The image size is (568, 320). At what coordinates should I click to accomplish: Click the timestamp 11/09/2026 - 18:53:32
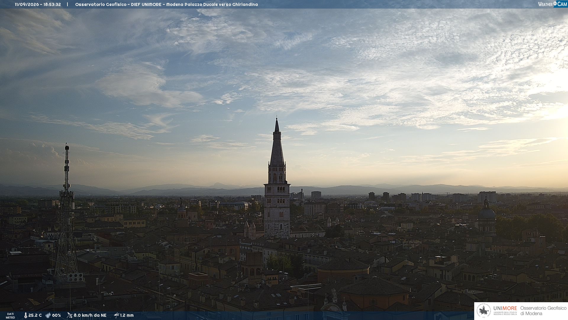coord(38,4)
